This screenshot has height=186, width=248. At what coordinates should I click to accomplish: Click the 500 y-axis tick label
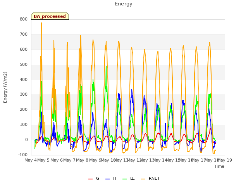pos(24,65)
